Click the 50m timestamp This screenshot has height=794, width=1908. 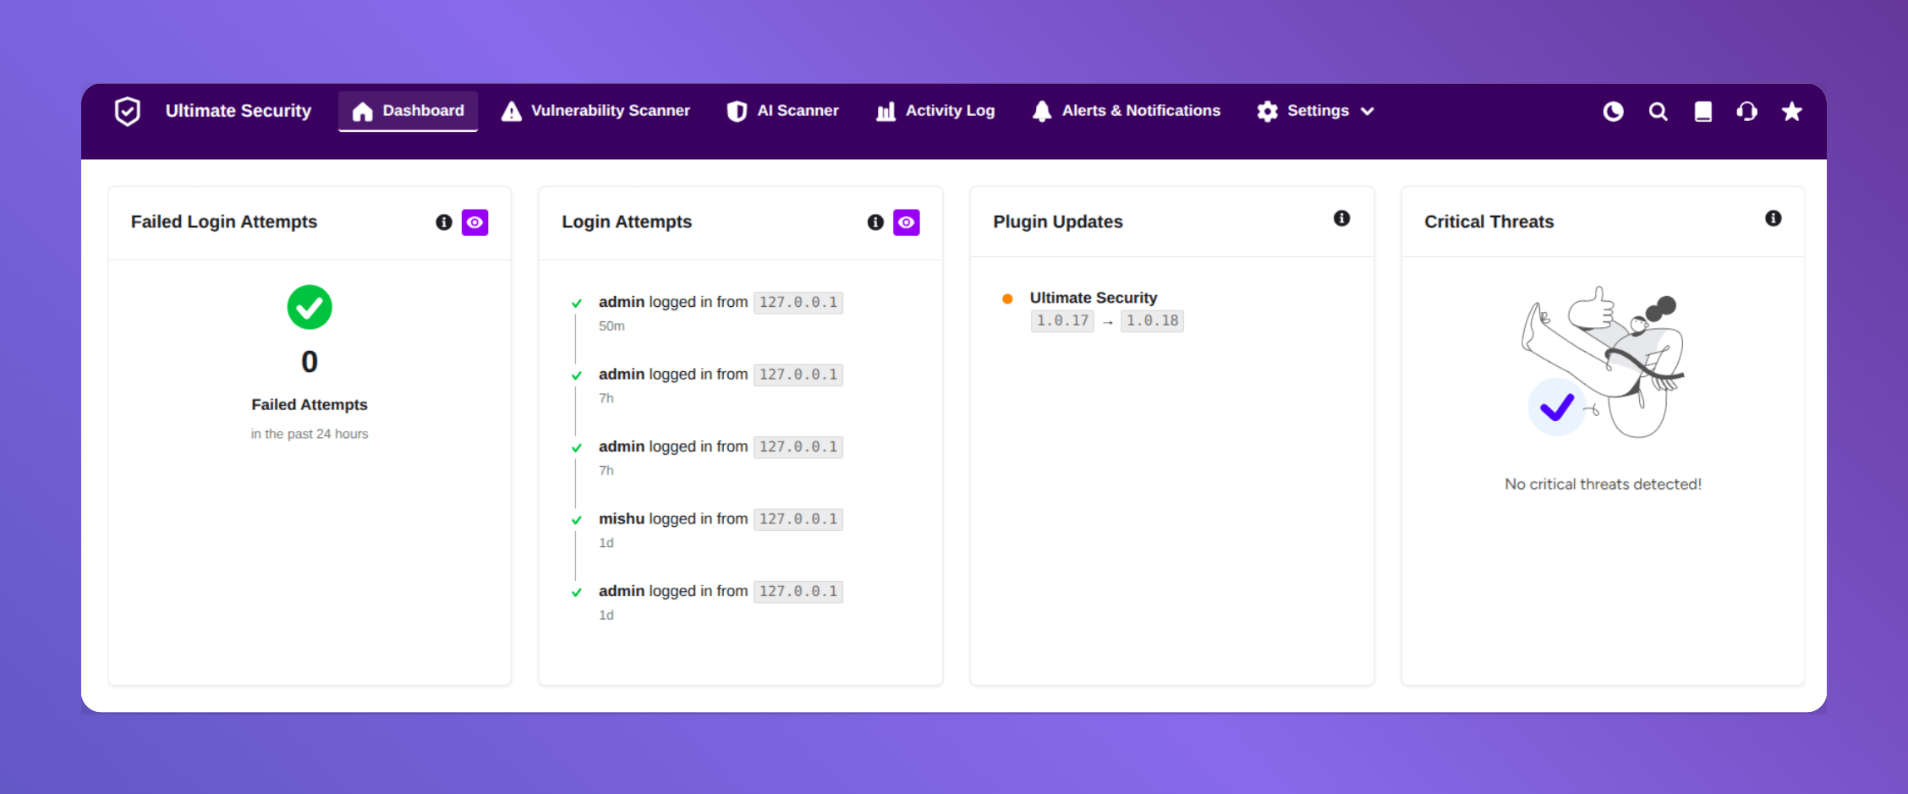(611, 326)
